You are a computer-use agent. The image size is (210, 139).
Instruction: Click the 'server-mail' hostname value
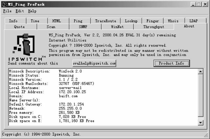(x=70, y=88)
